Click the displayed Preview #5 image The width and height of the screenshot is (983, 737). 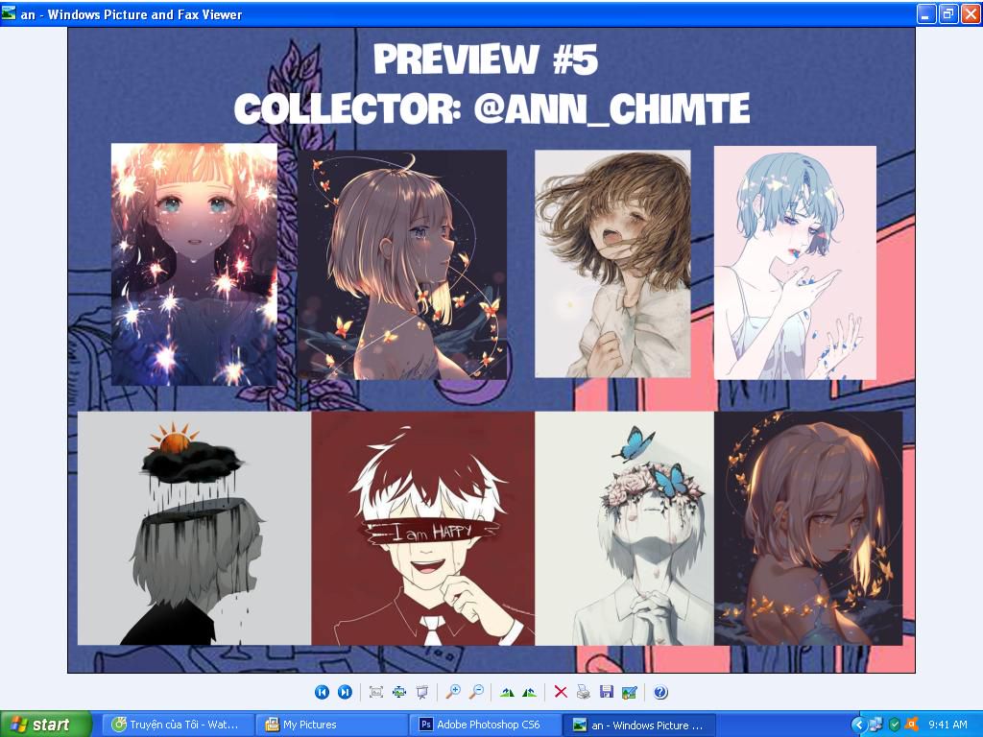[x=491, y=350]
